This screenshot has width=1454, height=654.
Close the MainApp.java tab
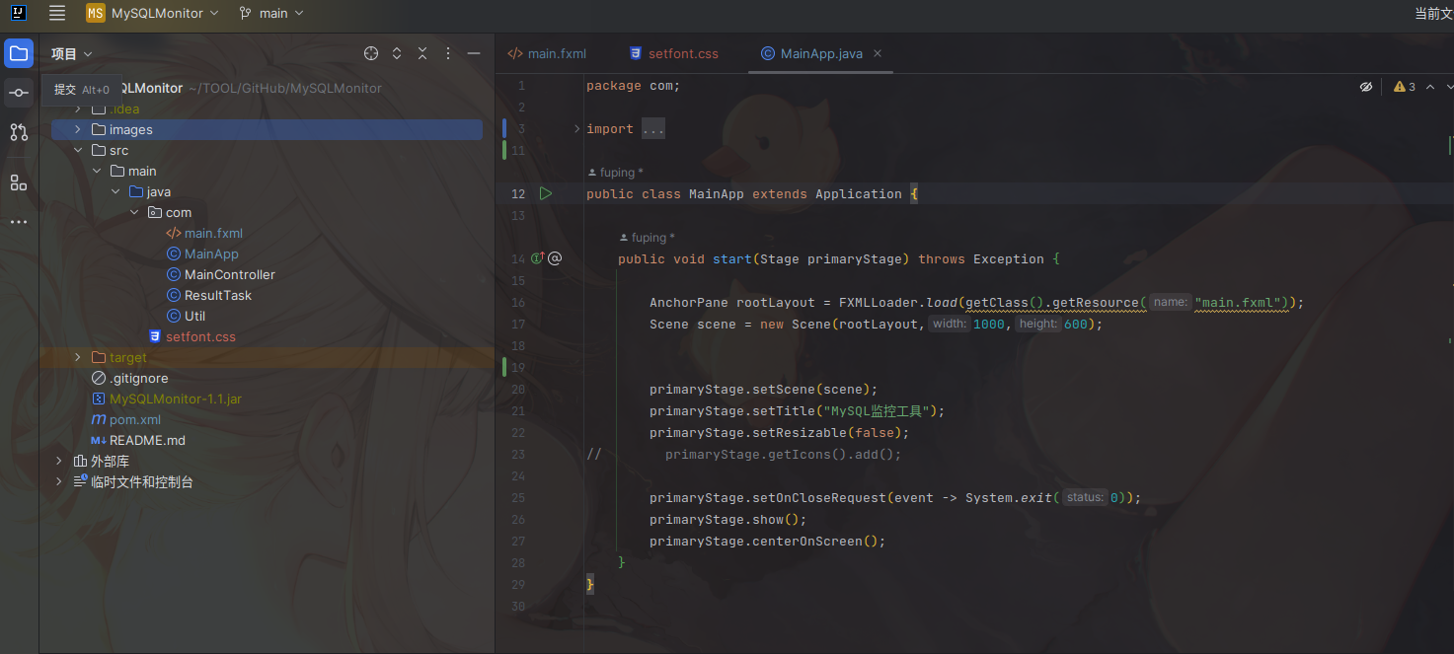[878, 53]
